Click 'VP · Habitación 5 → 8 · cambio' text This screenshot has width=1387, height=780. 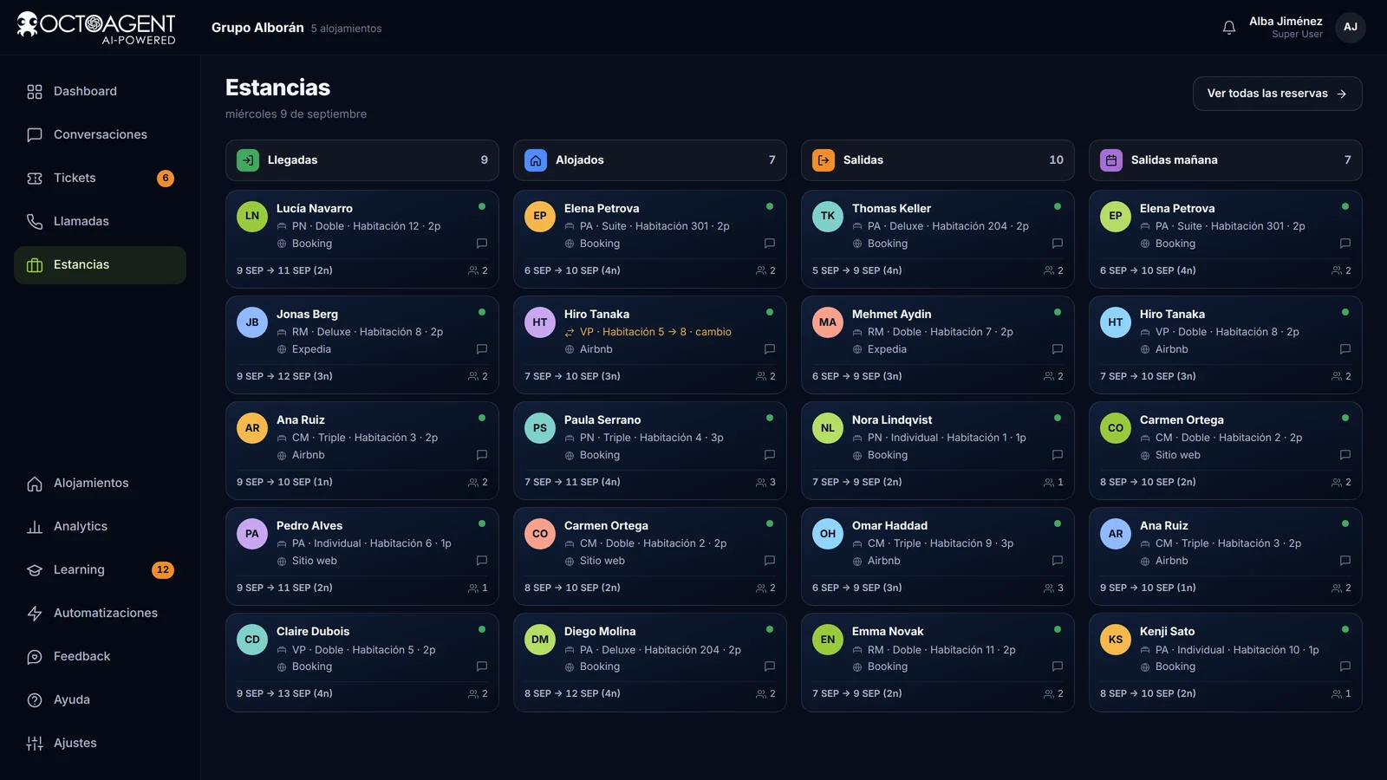point(655,332)
